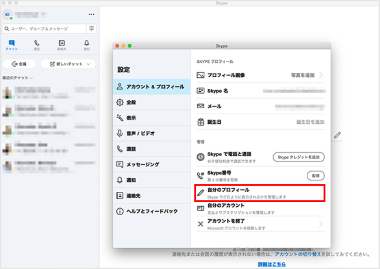Open 表示 settings category
This screenshot has width=380, height=269.
pos(152,118)
